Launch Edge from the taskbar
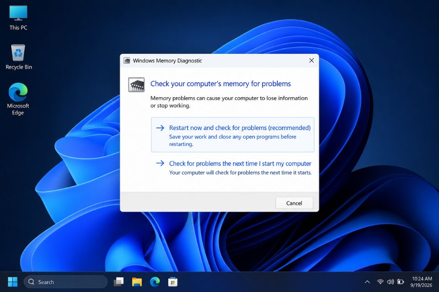Viewport: 439px width, 292px height. 155,282
